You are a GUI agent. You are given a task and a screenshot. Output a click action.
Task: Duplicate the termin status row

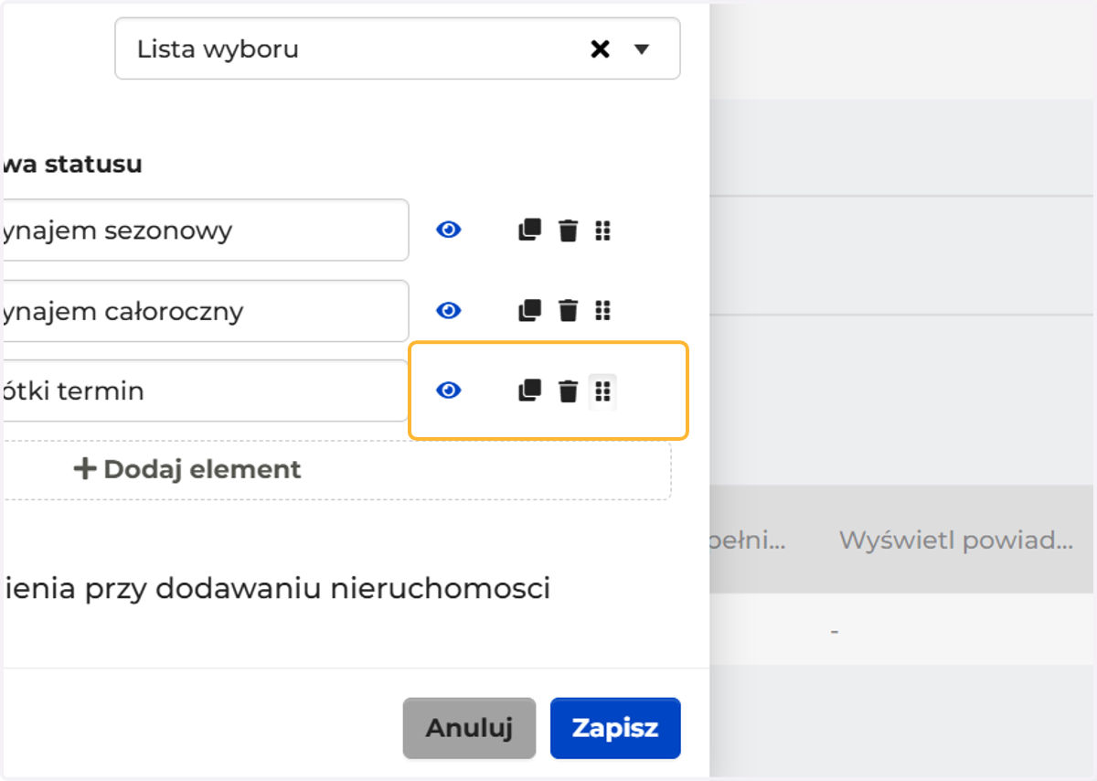pos(529,390)
